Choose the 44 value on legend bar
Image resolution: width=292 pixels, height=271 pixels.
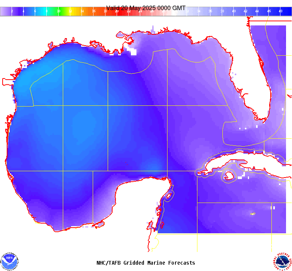[x=257, y=11]
